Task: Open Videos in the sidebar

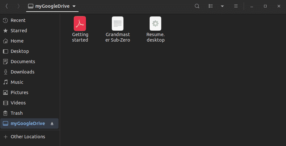Action: click(x=30, y=103)
